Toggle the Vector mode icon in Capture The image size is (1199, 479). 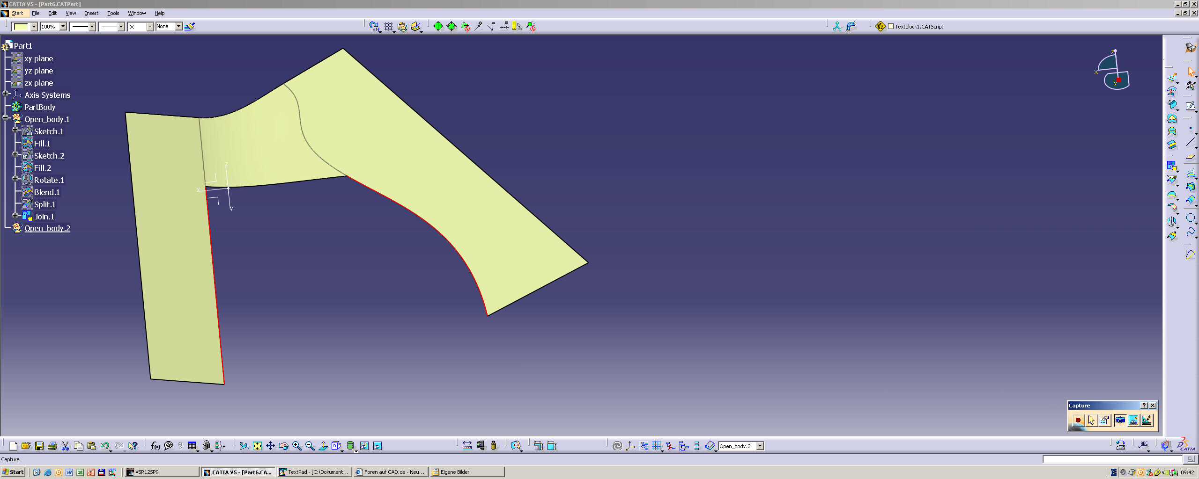click(1147, 420)
